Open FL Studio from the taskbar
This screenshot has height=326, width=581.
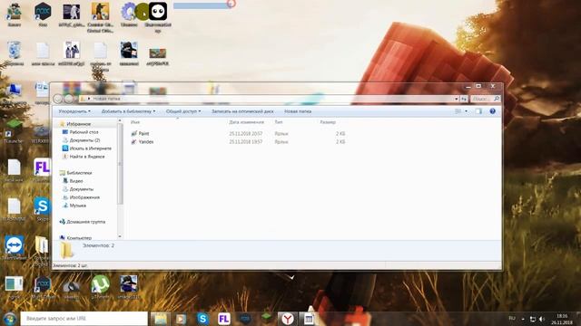[224, 319]
